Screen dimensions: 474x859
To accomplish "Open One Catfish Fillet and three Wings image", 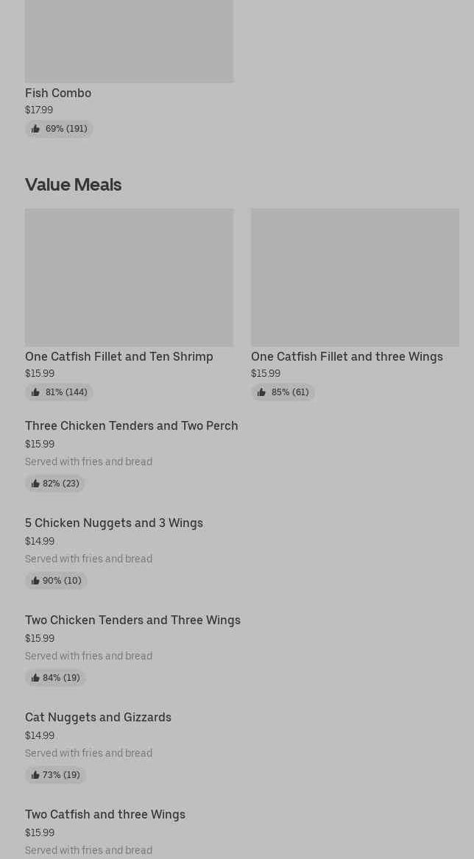I will [x=355, y=277].
